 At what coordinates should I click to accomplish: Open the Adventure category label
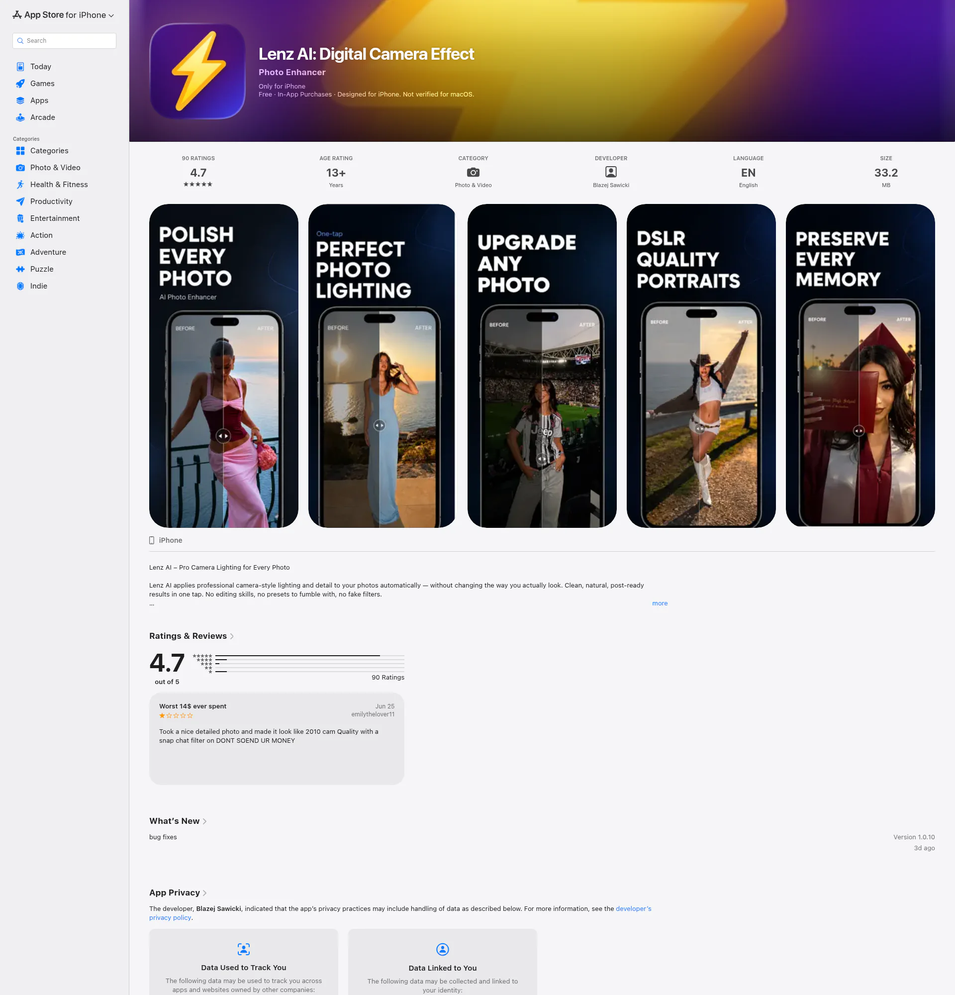point(48,252)
